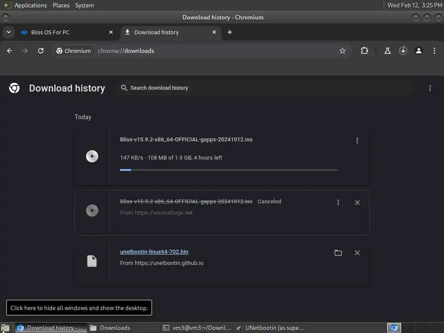
Task: Open downloads page more actions menu
Action: (430, 88)
